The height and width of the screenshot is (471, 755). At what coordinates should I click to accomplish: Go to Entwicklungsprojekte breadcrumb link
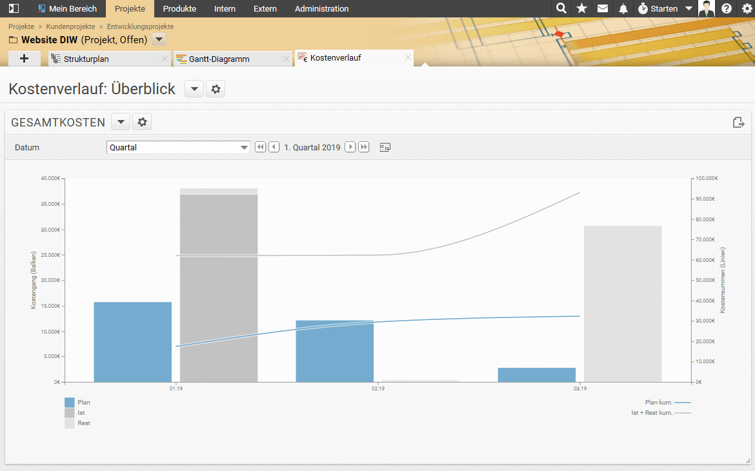(140, 26)
